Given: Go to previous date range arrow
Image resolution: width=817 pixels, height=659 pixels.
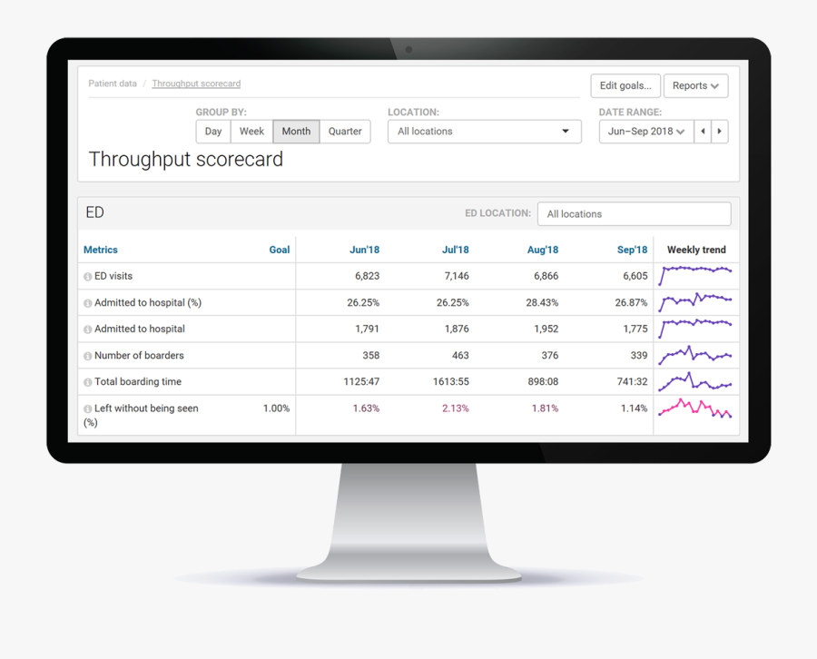Looking at the screenshot, I should [703, 132].
